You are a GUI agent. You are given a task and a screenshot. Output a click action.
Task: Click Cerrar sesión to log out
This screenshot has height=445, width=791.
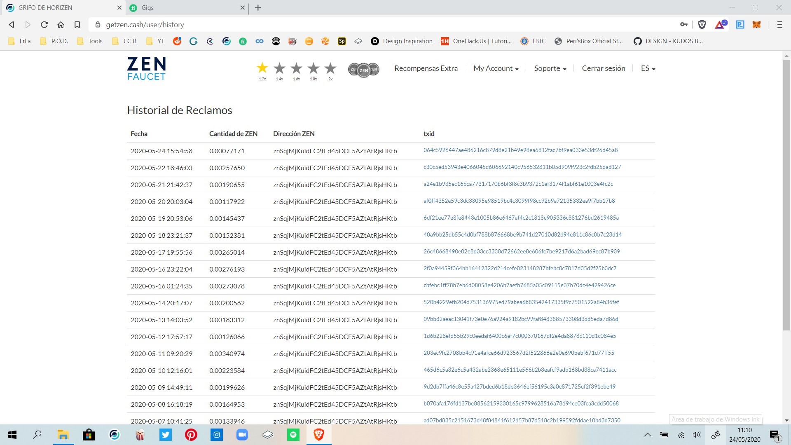point(603,68)
